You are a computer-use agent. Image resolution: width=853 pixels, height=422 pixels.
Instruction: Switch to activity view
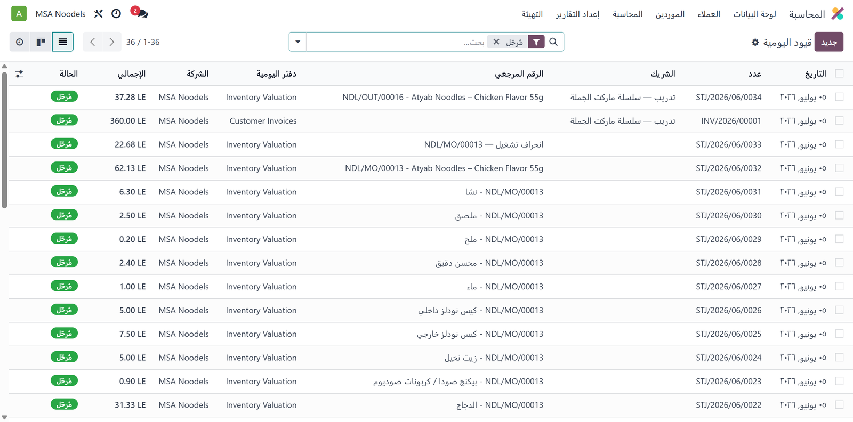20,42
